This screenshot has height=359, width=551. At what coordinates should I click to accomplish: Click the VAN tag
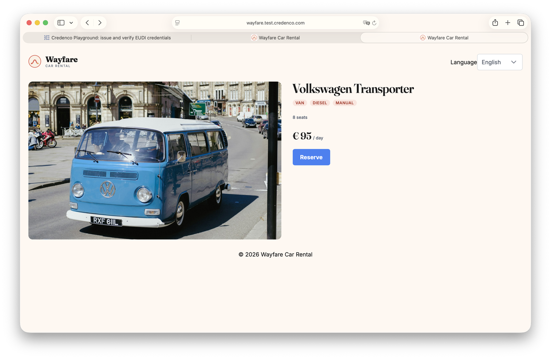(x=300, y=103)
